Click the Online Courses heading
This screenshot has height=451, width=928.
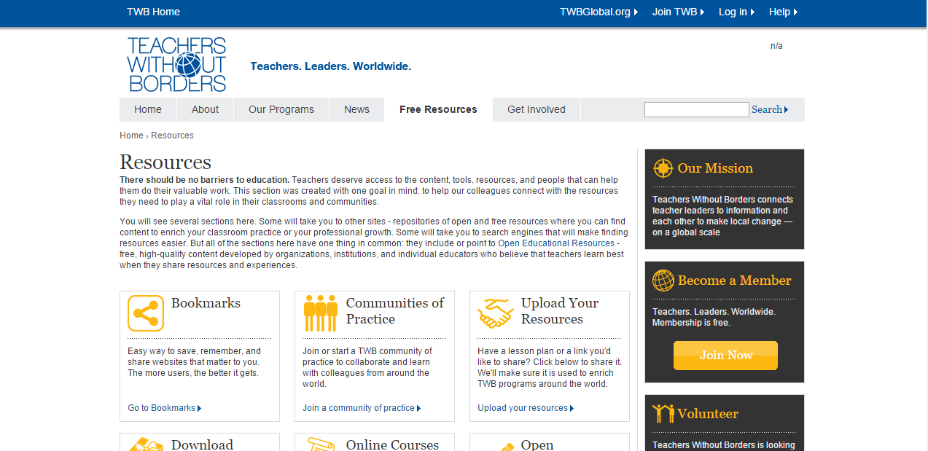(392, 444)
